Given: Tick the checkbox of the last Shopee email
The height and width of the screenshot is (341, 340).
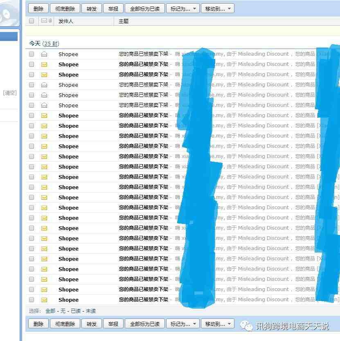Looking at the screenshot, I should (32, 300).
